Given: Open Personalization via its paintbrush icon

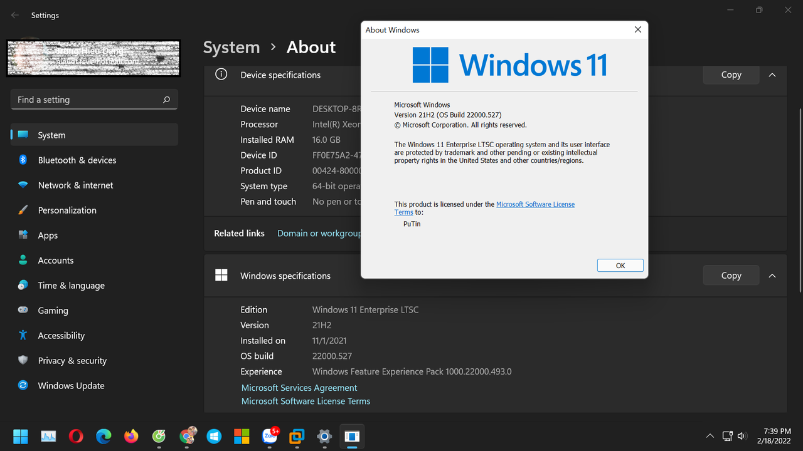Looking at the screenshot, I should [23, 210].
